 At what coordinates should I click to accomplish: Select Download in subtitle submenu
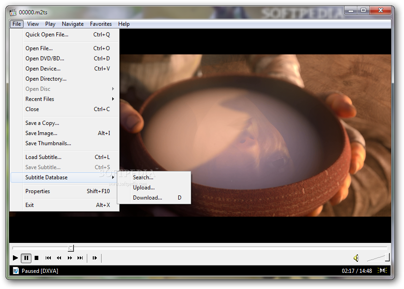pos(148,198)
